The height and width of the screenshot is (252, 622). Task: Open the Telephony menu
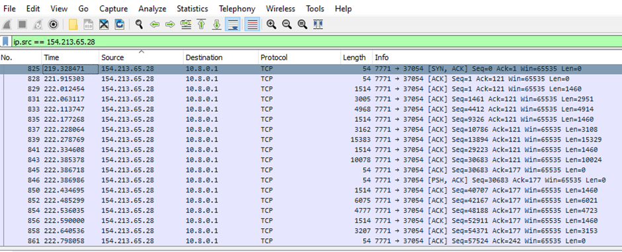(x=237, y=9)
